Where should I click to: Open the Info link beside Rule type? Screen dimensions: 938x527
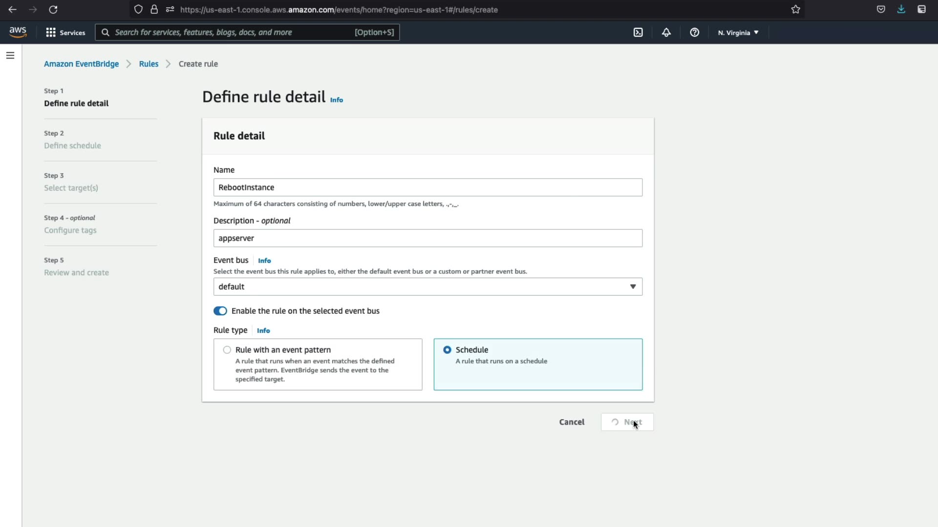click(x=263, y=330)
